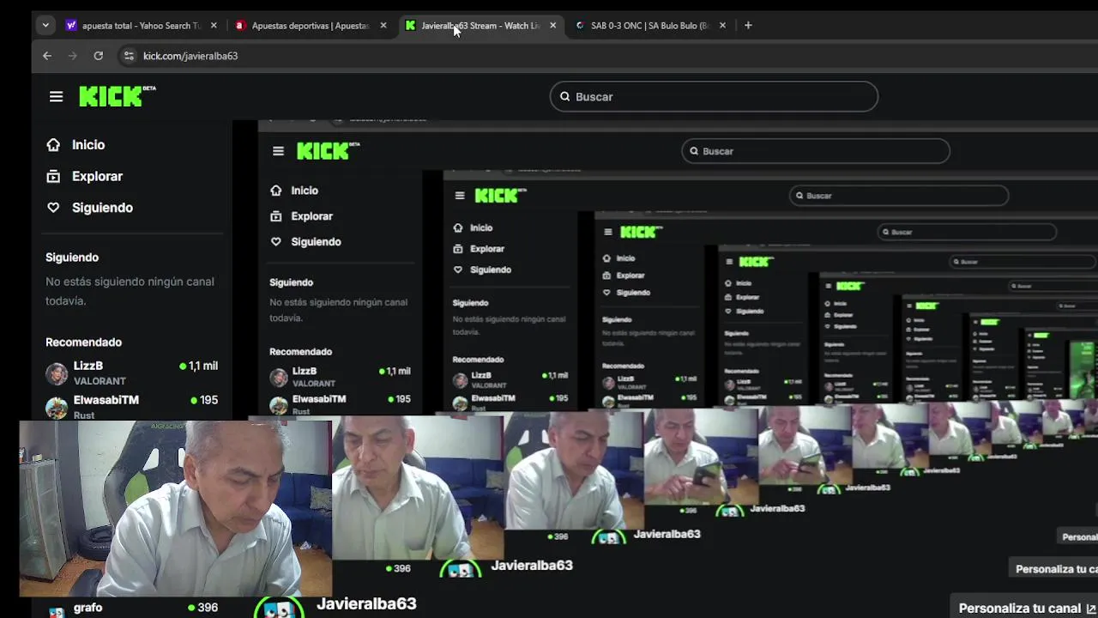Focus the topmost Buscar search field
This screenshot has width=1098, height=618.
pos(714,96)
